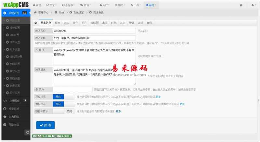Screen dimensions: 260x142
Task: Select the 基本信息 tab
Action: pos(46,23)
